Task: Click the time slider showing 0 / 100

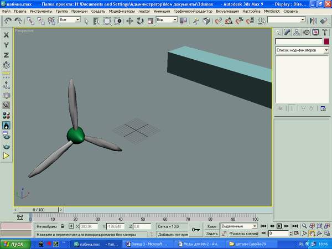Action: [x=38, y=210]
